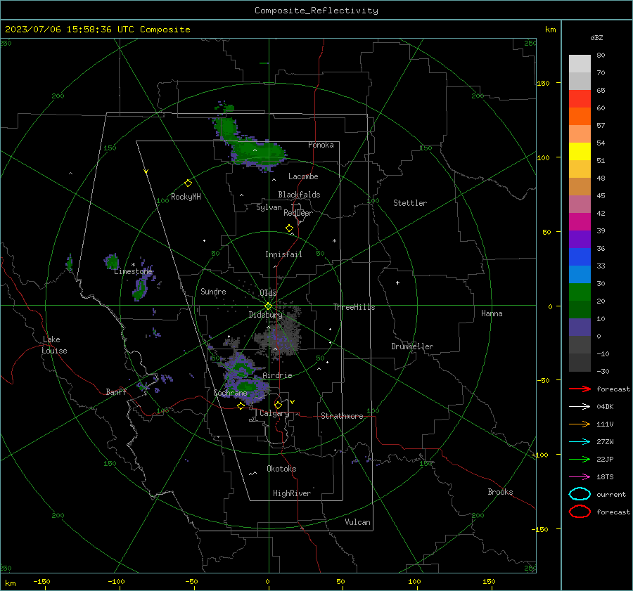633x591 pixels.
Task: Select the red forecast ellipse symbol
Action: pyautogui.click(x=580, y=512)
